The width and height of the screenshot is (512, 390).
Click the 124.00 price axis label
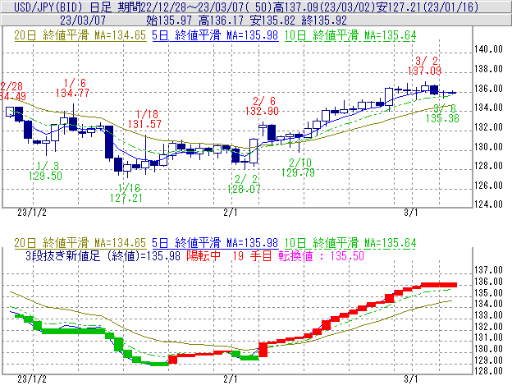pyautogui.click(x=488, y=204)
